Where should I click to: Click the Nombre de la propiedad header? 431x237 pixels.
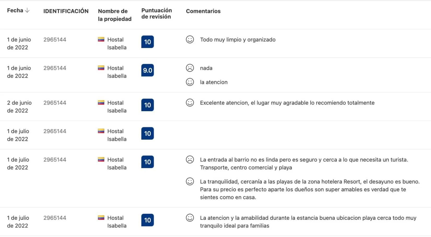coord(114,15)
